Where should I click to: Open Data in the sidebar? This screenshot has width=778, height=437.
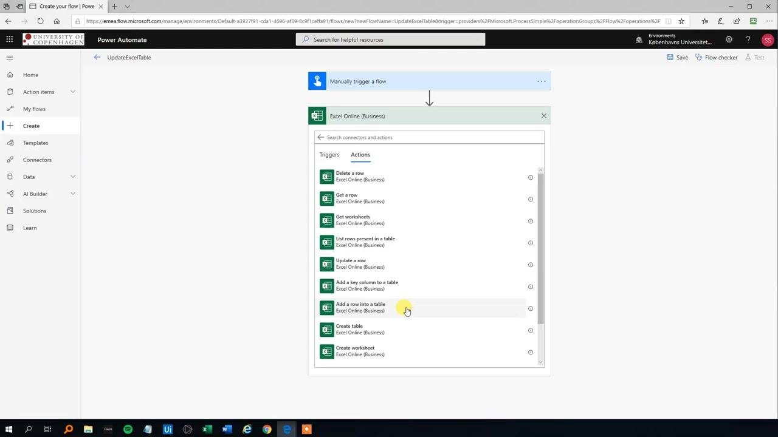pos(29,177)
